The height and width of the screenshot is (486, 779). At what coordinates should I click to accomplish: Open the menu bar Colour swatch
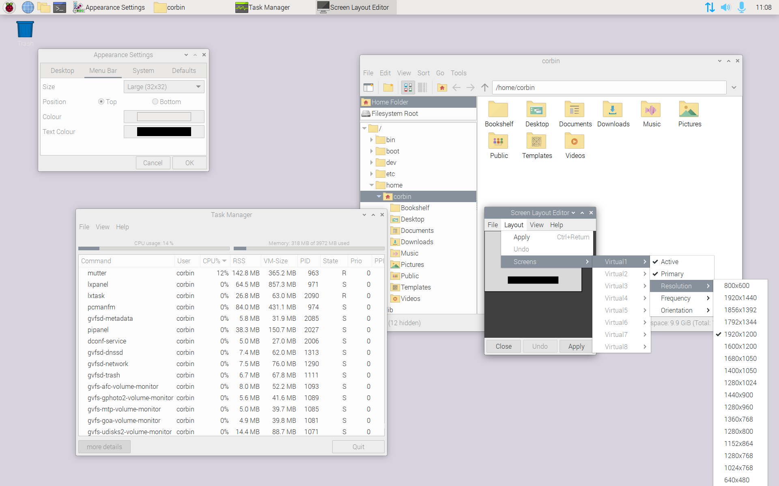coord(164,117)
